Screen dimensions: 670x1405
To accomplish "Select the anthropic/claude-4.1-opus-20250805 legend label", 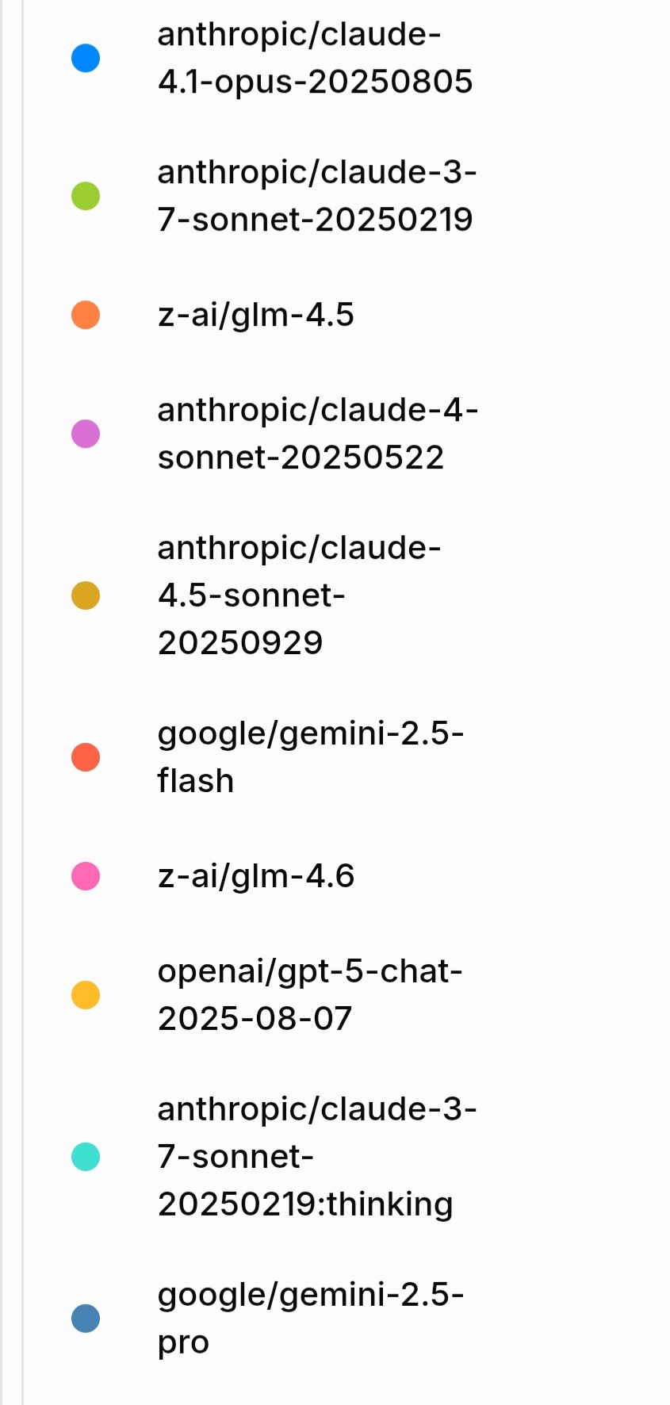I will pyautogui.click(x=315, y=58).
